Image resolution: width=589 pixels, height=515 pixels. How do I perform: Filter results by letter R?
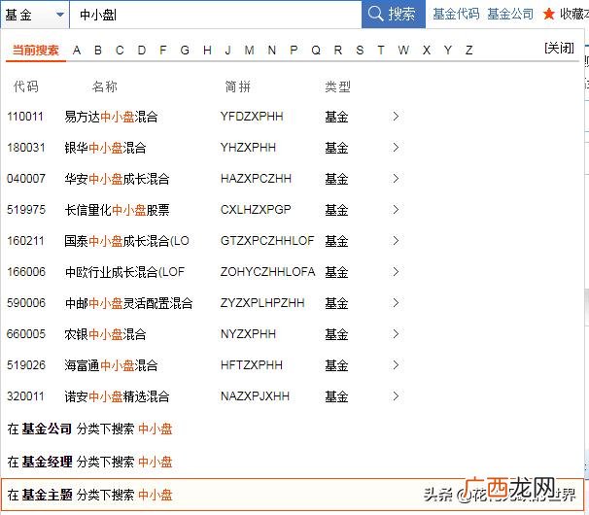tap(337, 50)
